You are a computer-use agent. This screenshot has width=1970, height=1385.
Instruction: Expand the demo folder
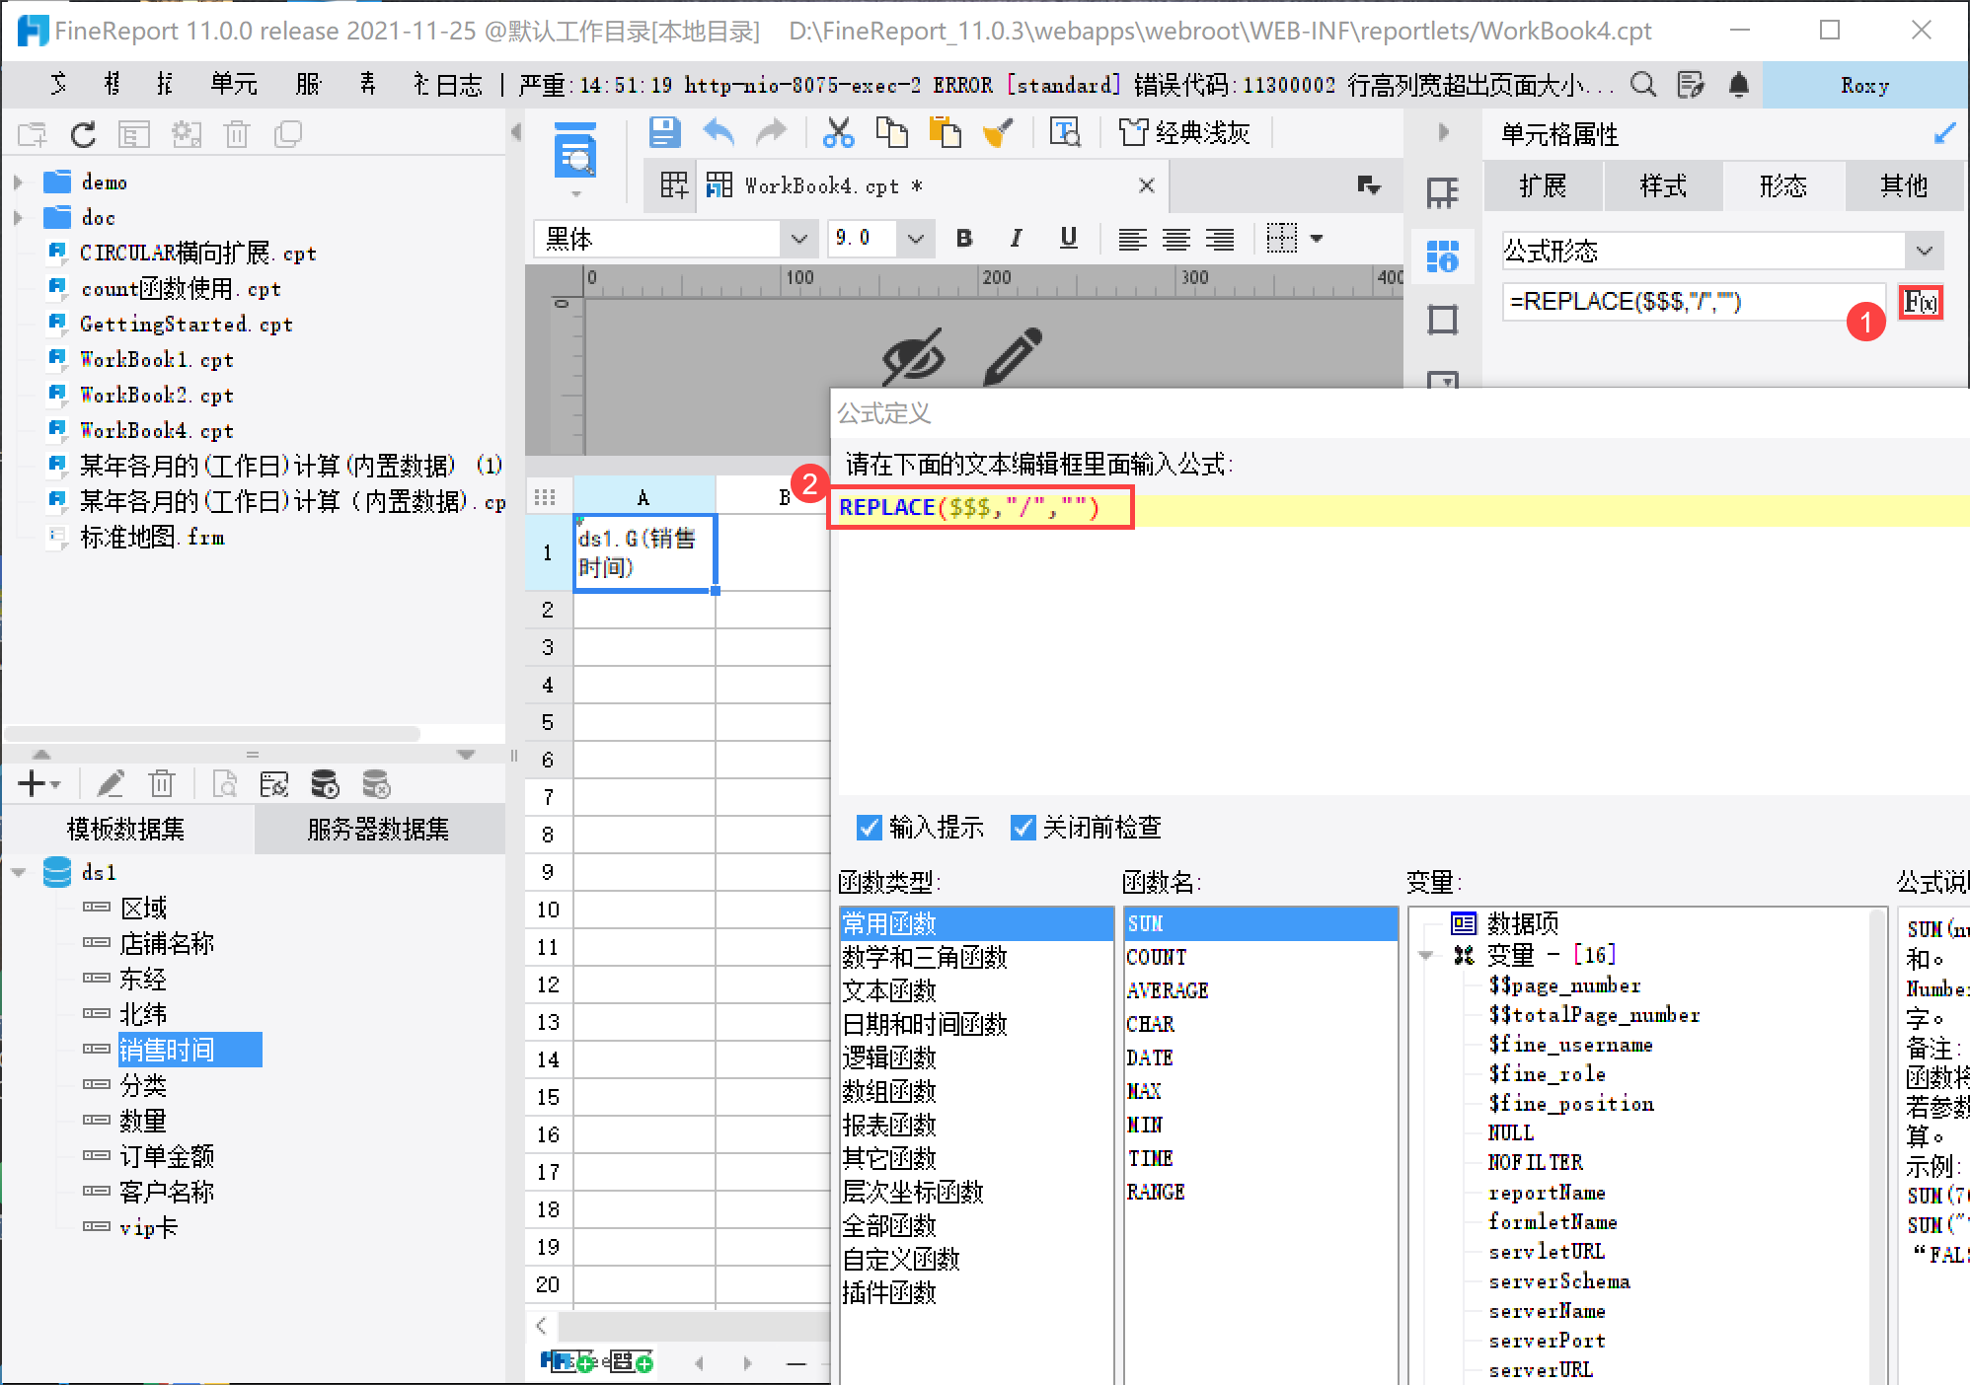point(18,182)
